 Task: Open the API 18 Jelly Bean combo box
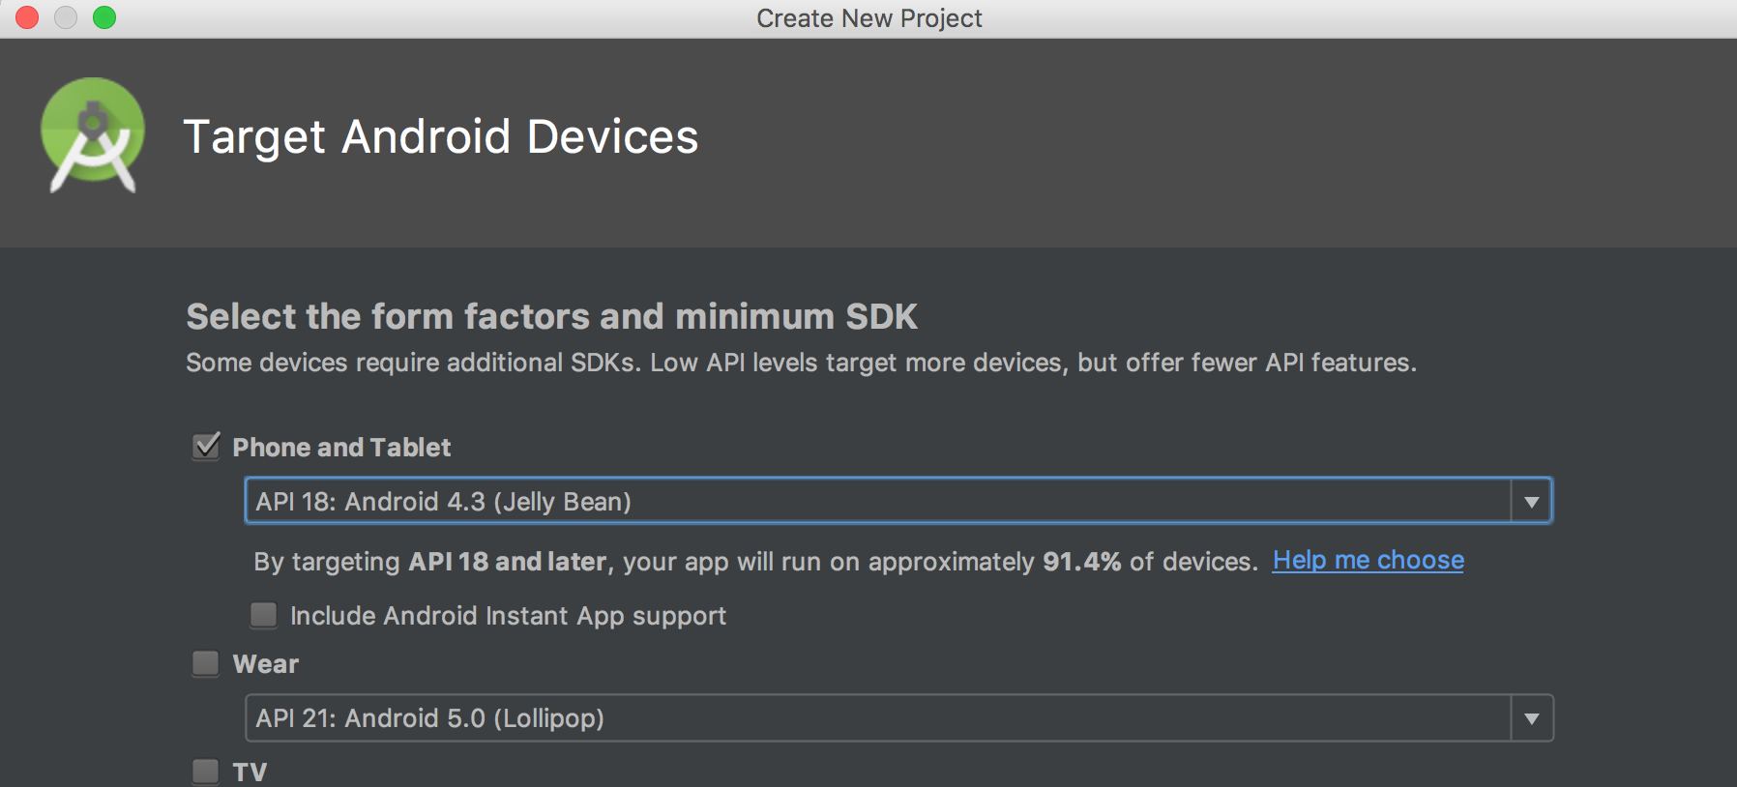click(x=876, y=501)
